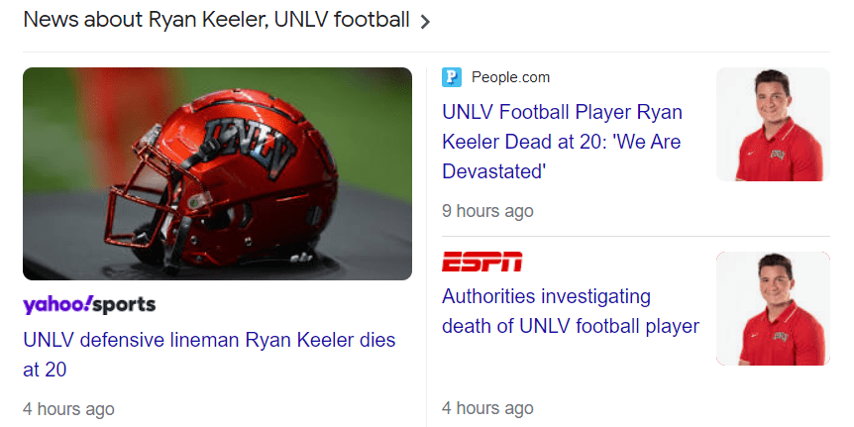The height and width of the screenshot is (427, 854).
Task: Click '4 hours ago' under the ESPN article
Action: click(x=487, y=408)
